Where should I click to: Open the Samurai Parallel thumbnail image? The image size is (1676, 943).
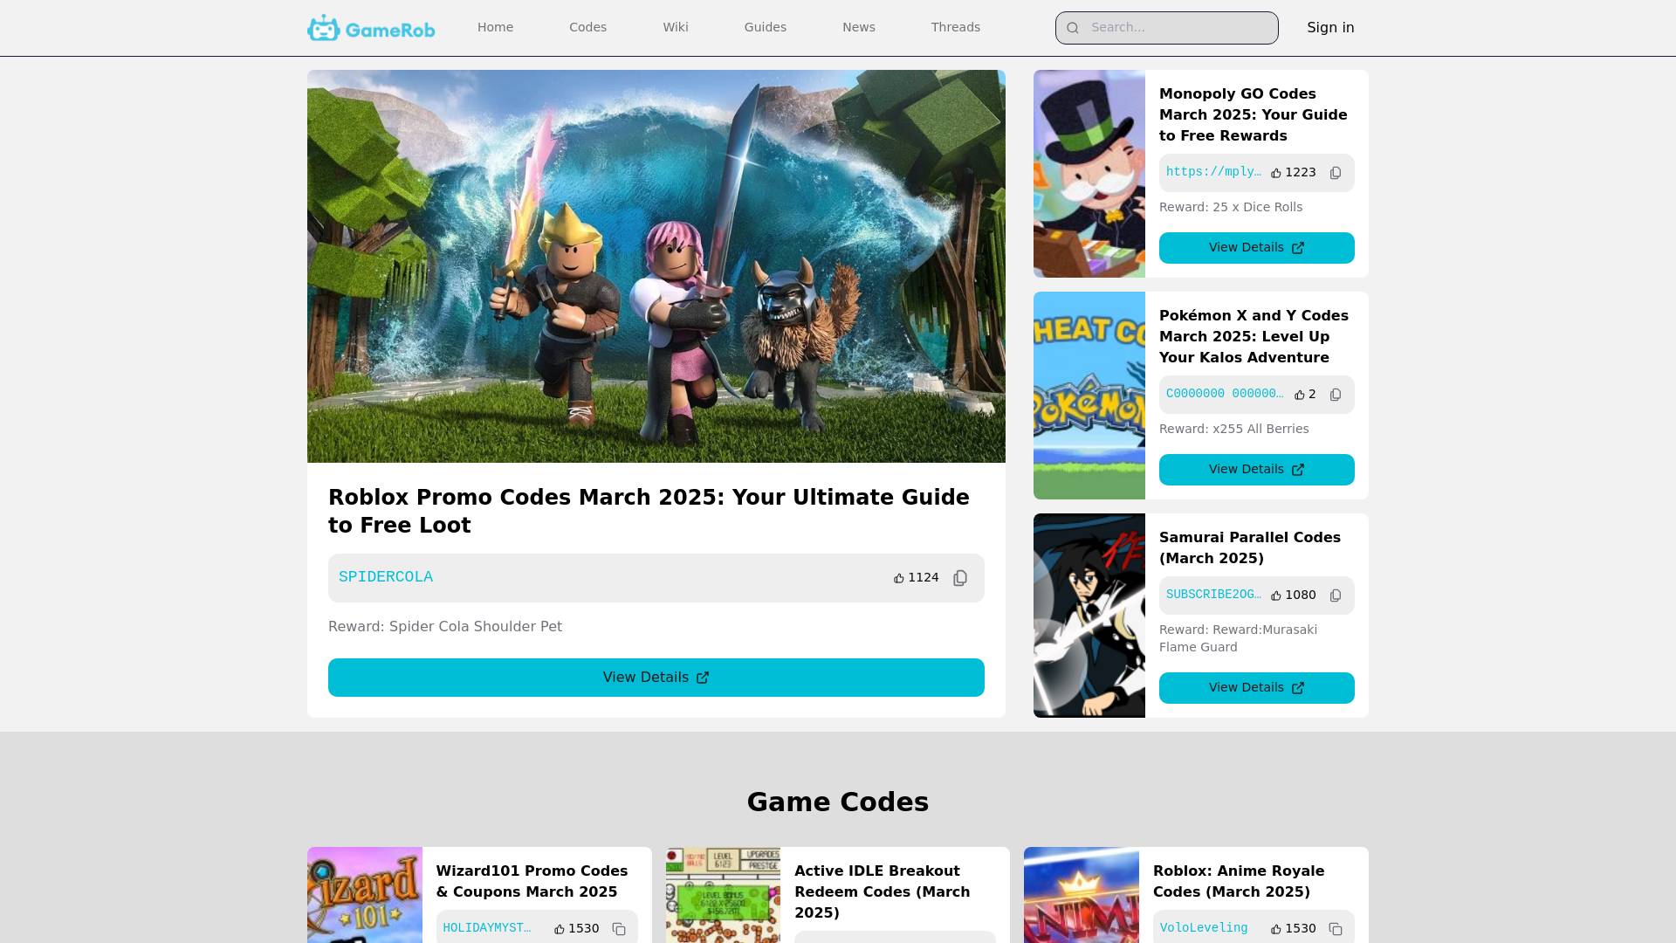tap(1089, 616)
